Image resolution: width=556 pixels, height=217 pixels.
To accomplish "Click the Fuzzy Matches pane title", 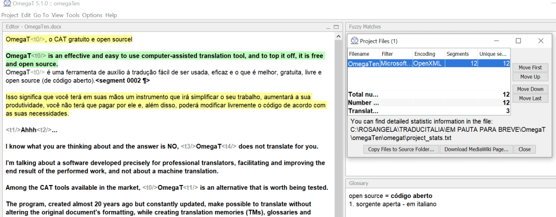I will (365, 27).
